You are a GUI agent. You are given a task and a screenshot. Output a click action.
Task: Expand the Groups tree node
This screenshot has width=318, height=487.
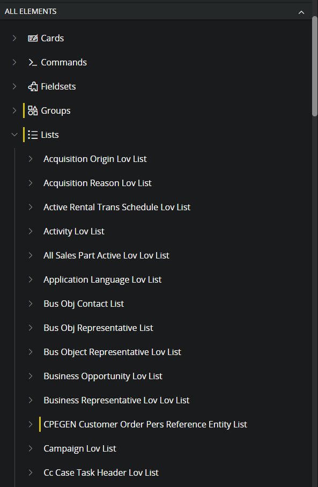point(14,110)
